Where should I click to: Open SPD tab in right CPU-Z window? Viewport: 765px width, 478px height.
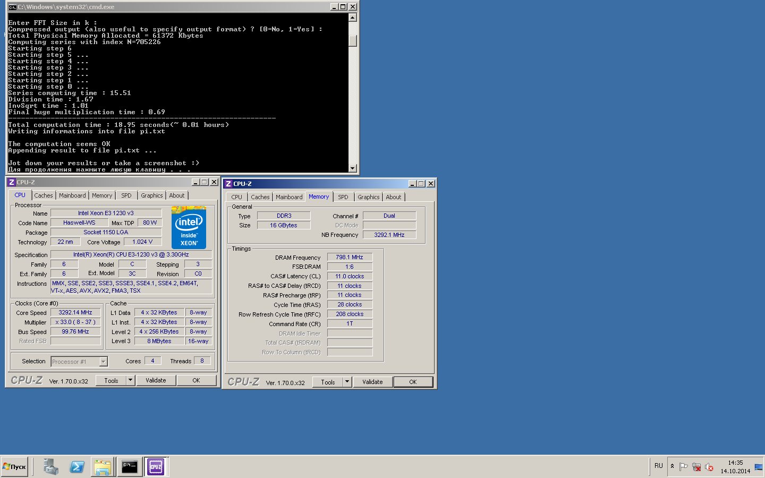pos(343,197)
